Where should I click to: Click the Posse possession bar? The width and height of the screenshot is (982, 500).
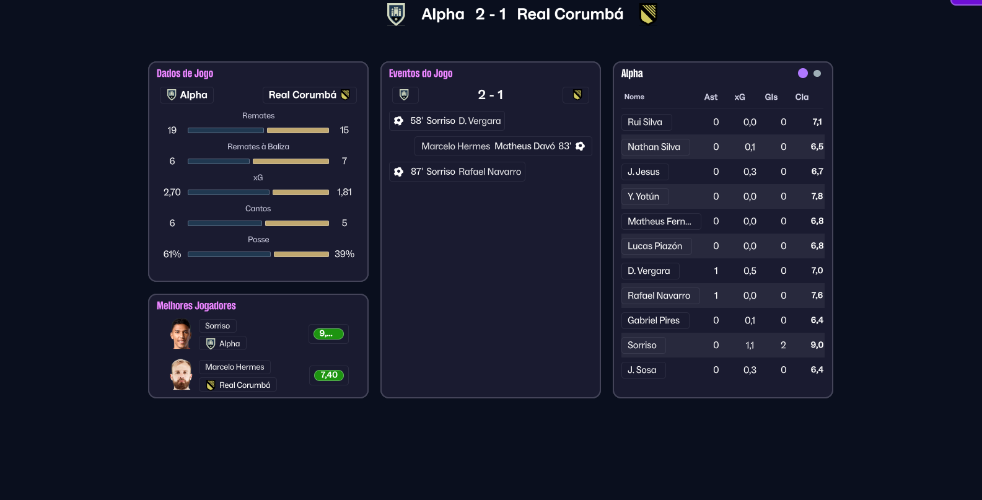click(258, 254)
